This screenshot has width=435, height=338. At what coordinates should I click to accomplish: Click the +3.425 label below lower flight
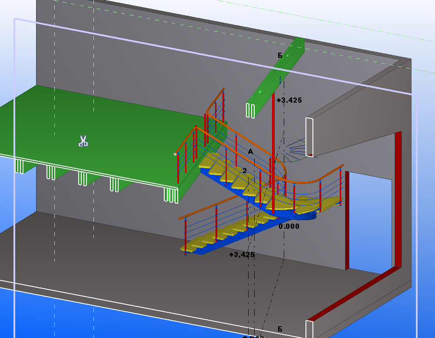(242, 254)
